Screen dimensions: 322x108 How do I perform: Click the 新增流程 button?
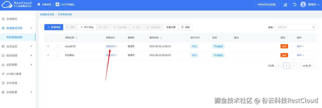point(54,27)
